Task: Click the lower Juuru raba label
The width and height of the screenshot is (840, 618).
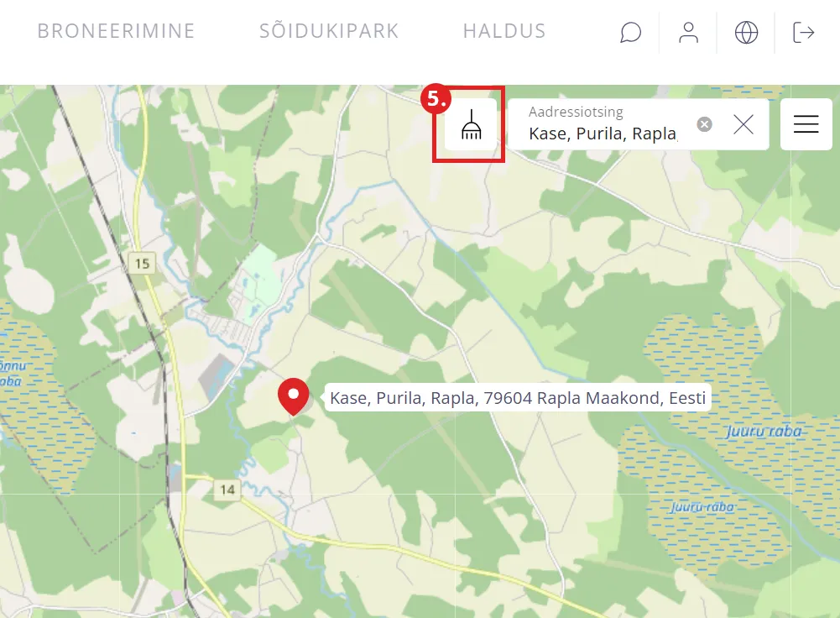Action: [x=702, y=507]
